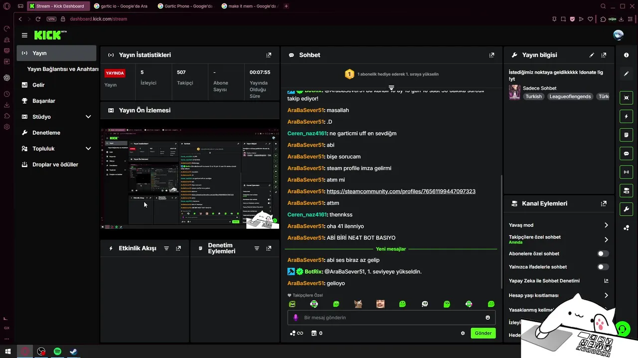Click the Leagueoflengends tag
The image size is (638, 358).
coord(570,96)
